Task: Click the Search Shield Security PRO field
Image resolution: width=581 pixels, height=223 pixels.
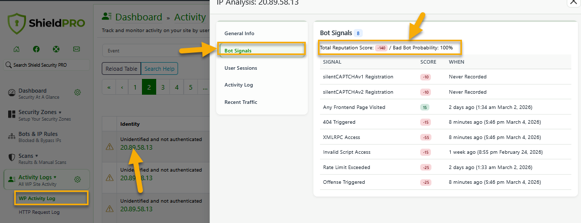Action: coord(47,65)
